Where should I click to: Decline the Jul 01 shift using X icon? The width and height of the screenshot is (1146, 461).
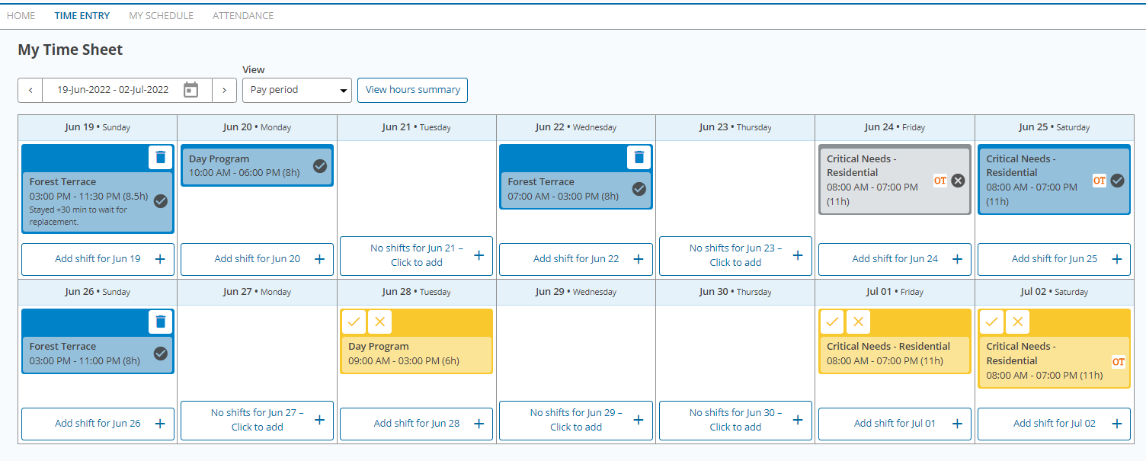click(x=858, y=322)
